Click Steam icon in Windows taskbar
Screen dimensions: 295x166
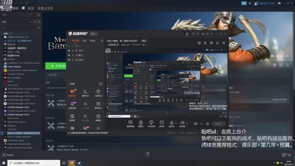point(79,163)
